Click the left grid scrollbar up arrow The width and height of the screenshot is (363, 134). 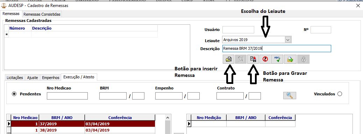pos(168,118)
